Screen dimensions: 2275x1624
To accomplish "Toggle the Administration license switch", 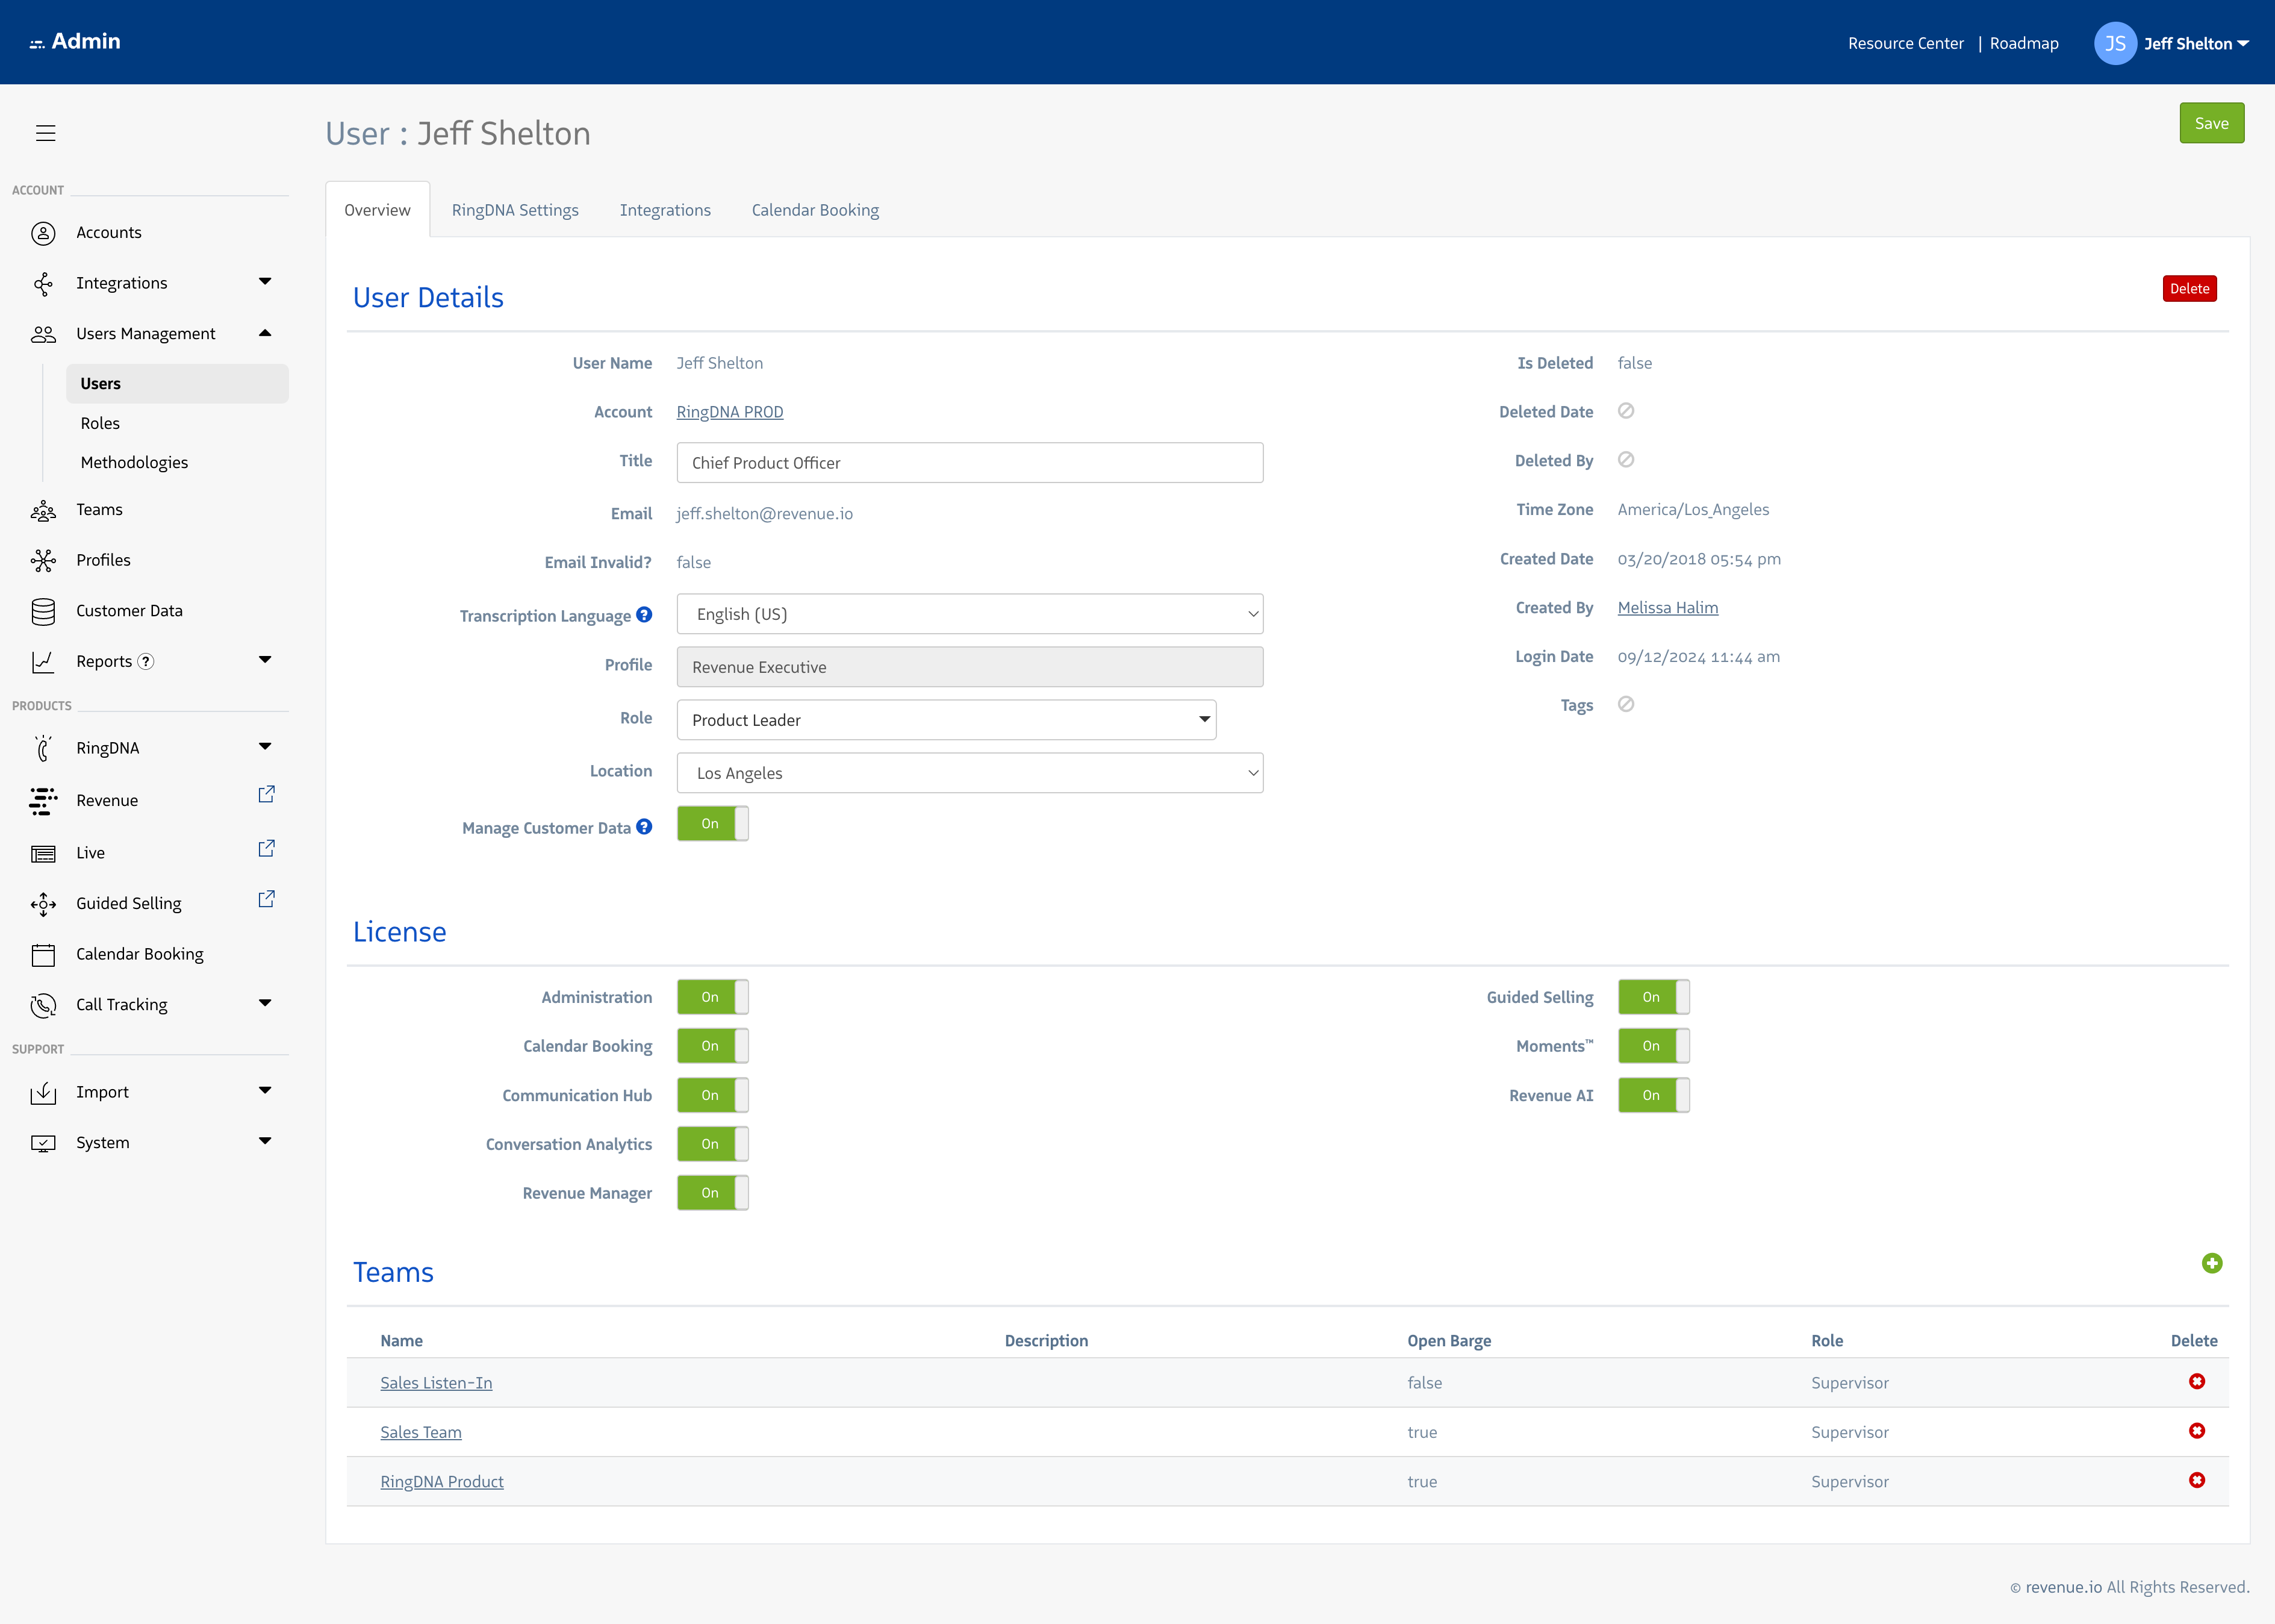I will click(x=712, y=997).
